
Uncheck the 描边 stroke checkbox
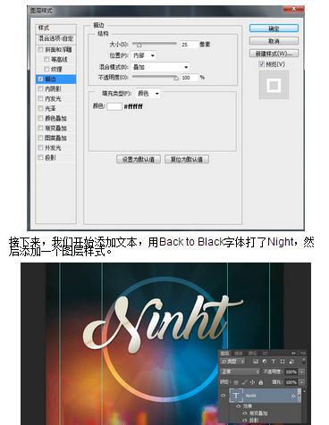(x=40, y=79)
